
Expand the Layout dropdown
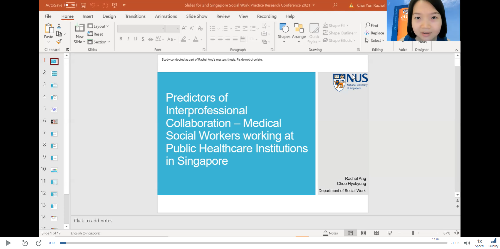(98, 26)
